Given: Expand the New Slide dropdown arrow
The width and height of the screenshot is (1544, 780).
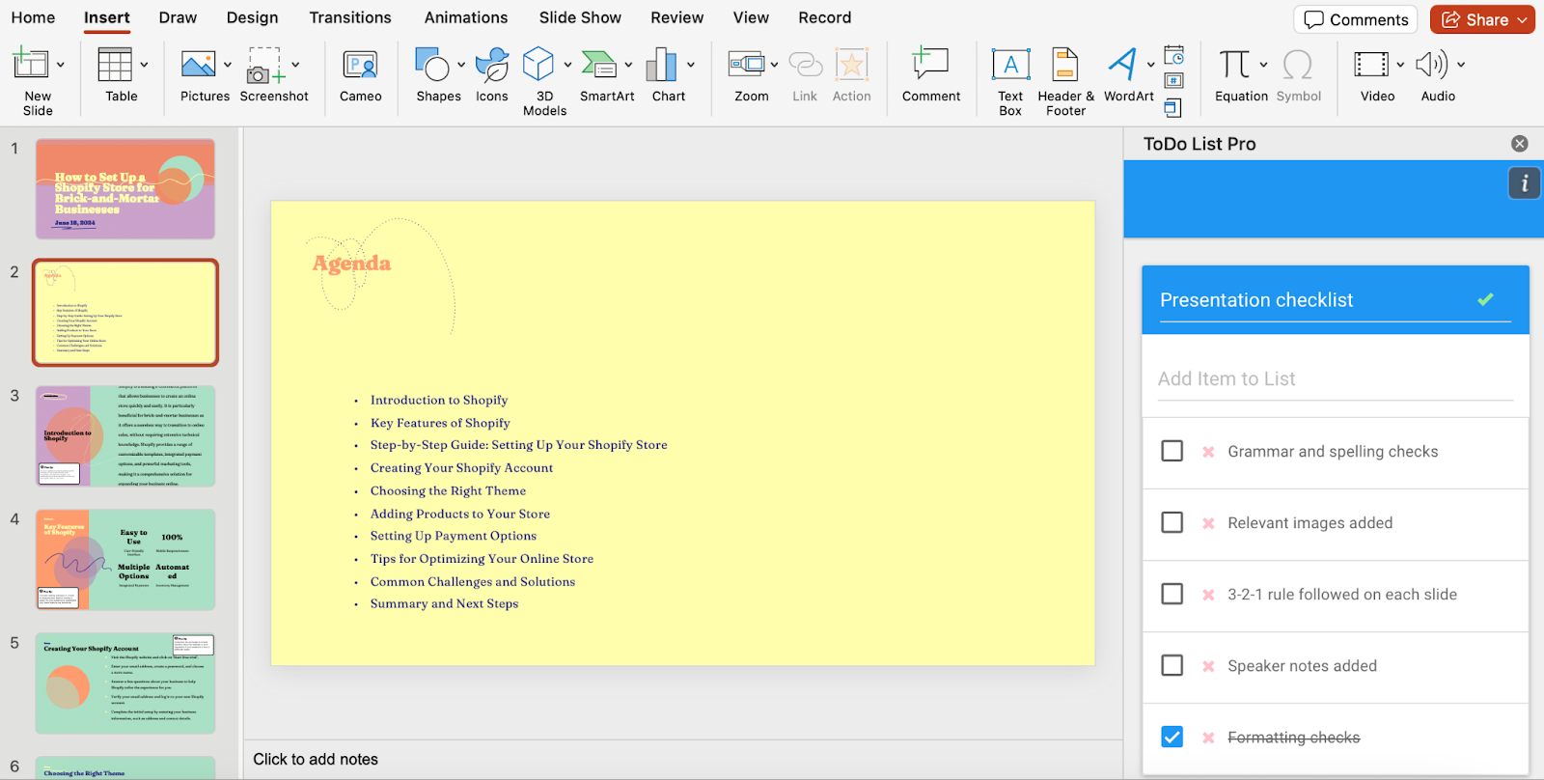Looking at the screenshot, I should pyautogui.click(x=61, y=65).
